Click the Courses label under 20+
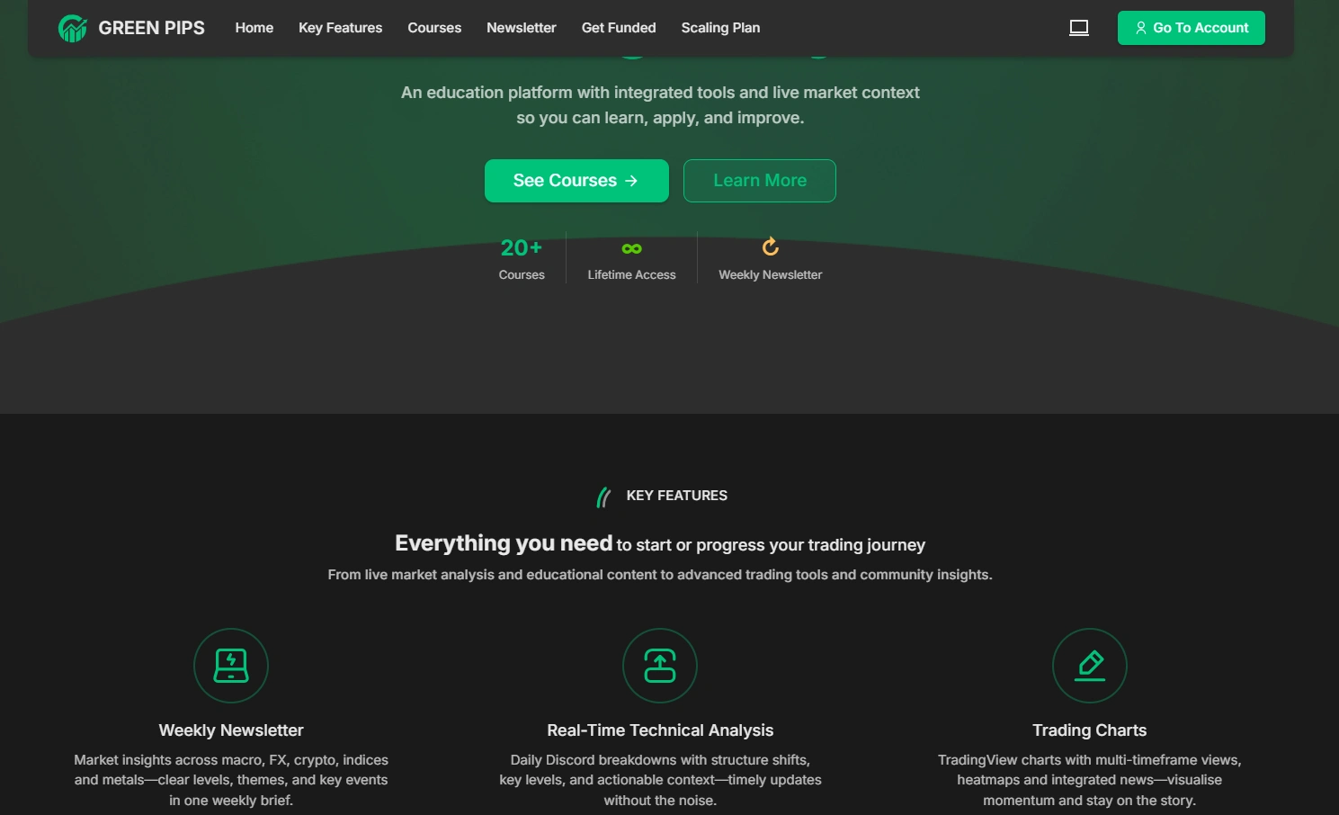The image size is (1339, 815). point(522,275)
